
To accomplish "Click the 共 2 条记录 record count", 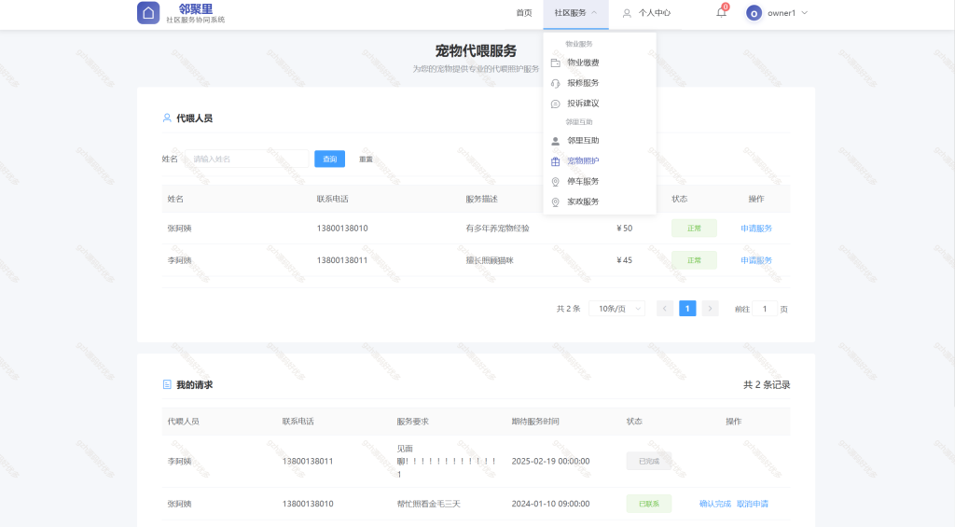I will click(x=767, y=384).
